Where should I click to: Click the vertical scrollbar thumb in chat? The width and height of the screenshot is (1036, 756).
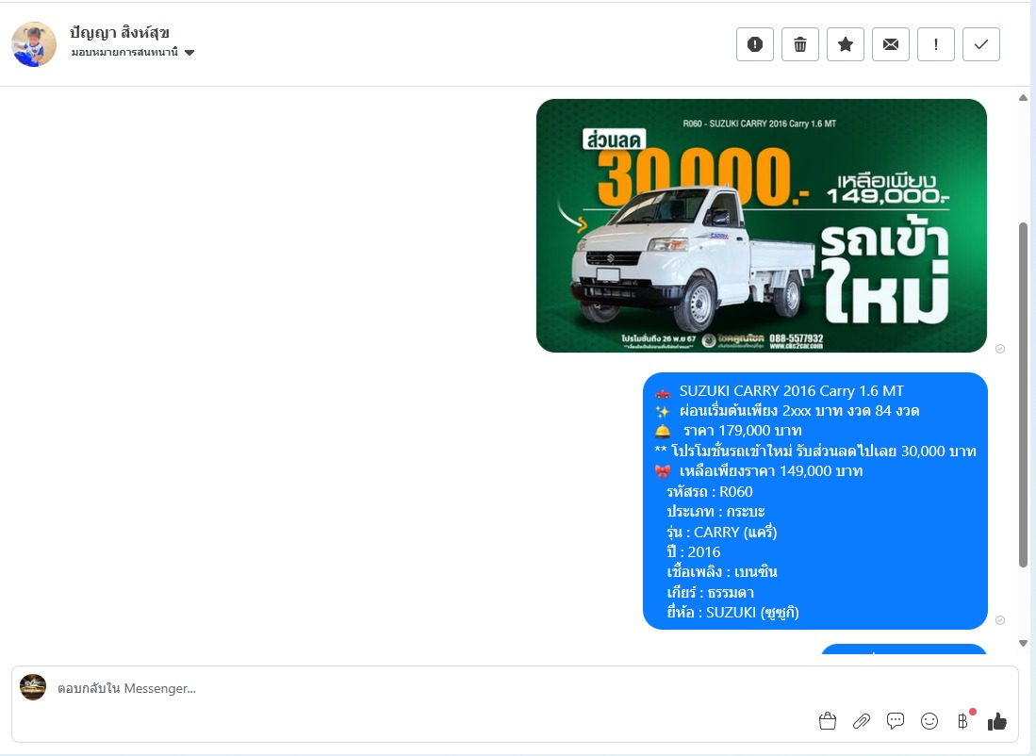click(1023, 395)
